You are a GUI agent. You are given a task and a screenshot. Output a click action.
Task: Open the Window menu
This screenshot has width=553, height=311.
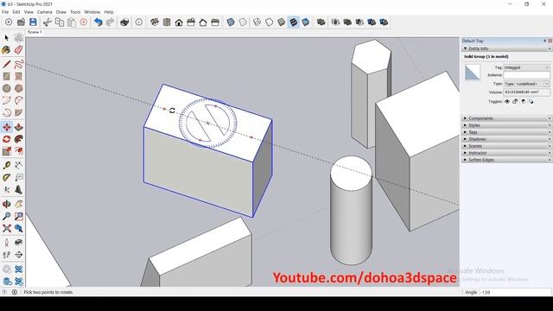pyautogui.click(x=92, y=12)
